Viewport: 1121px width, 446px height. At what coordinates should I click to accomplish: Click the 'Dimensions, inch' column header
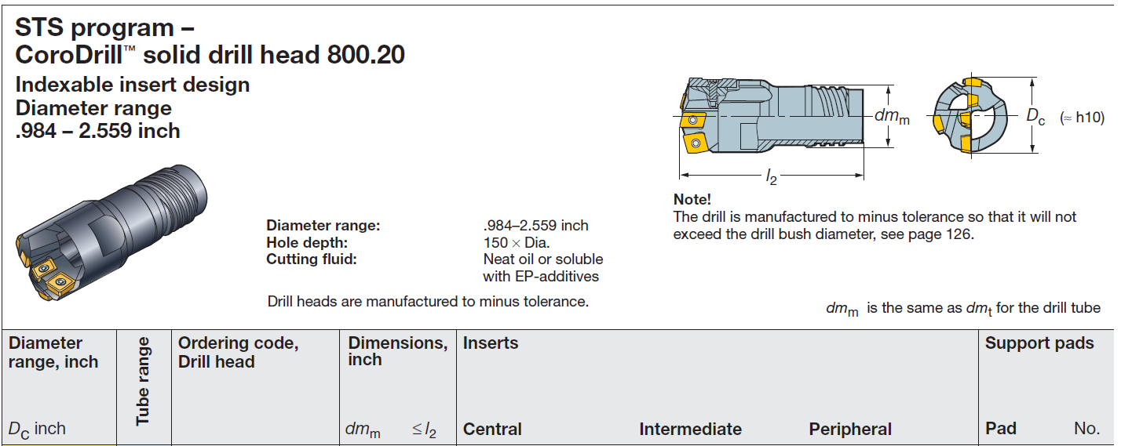point(398,351)
